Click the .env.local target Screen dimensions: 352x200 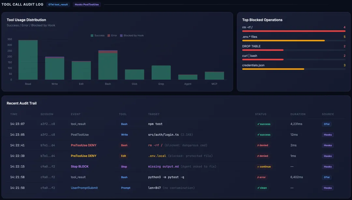click(157, 156)
